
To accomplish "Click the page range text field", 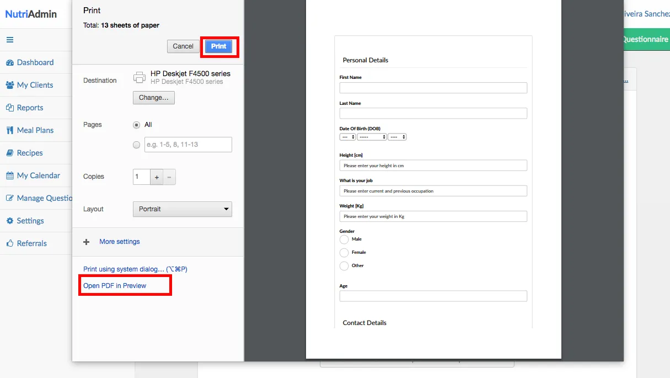I will coord(187,145).
